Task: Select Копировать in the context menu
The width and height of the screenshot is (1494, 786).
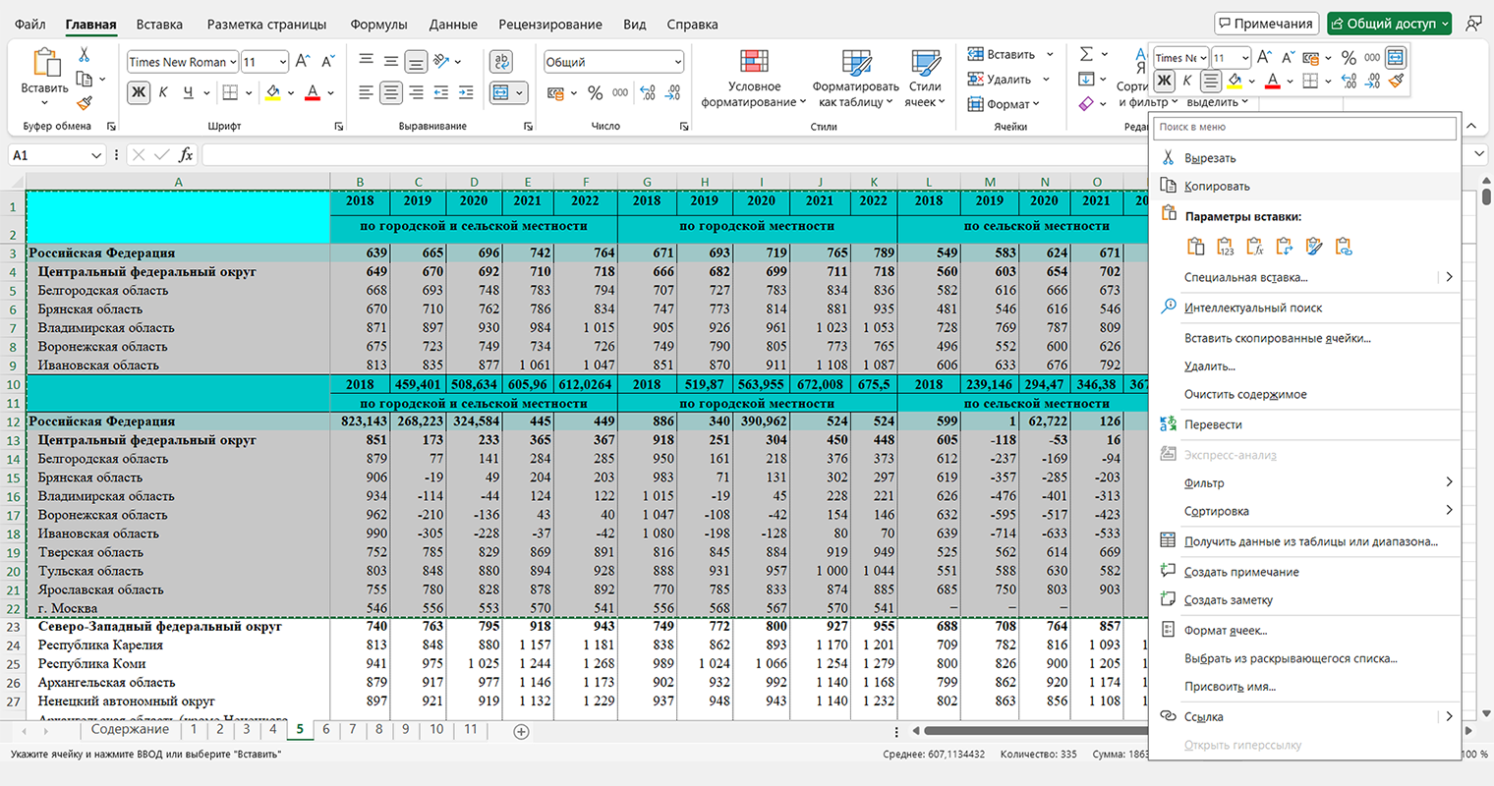Action: click(1303, 186)
